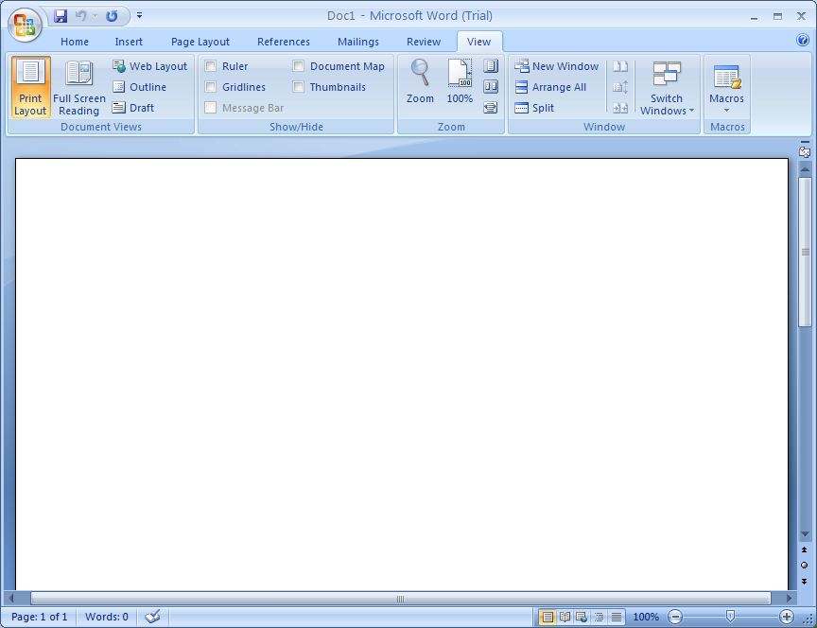This screenshot has height=628, width=817.
Task: Click Page: 1 of 1 status indicator
Action: pyautogui.click(x=39, y=617)
